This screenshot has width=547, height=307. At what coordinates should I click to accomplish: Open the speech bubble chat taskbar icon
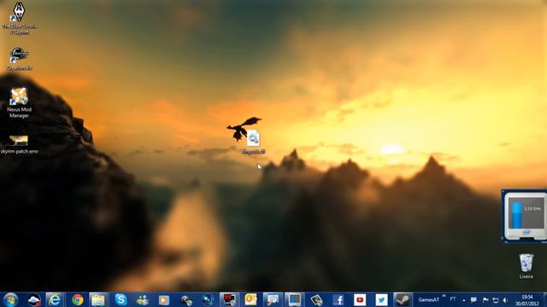point(273,299)
